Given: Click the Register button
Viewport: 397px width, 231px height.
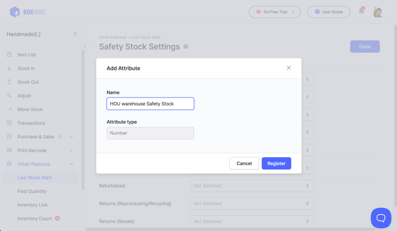Looking at the screenshot, I should [276, 163].
